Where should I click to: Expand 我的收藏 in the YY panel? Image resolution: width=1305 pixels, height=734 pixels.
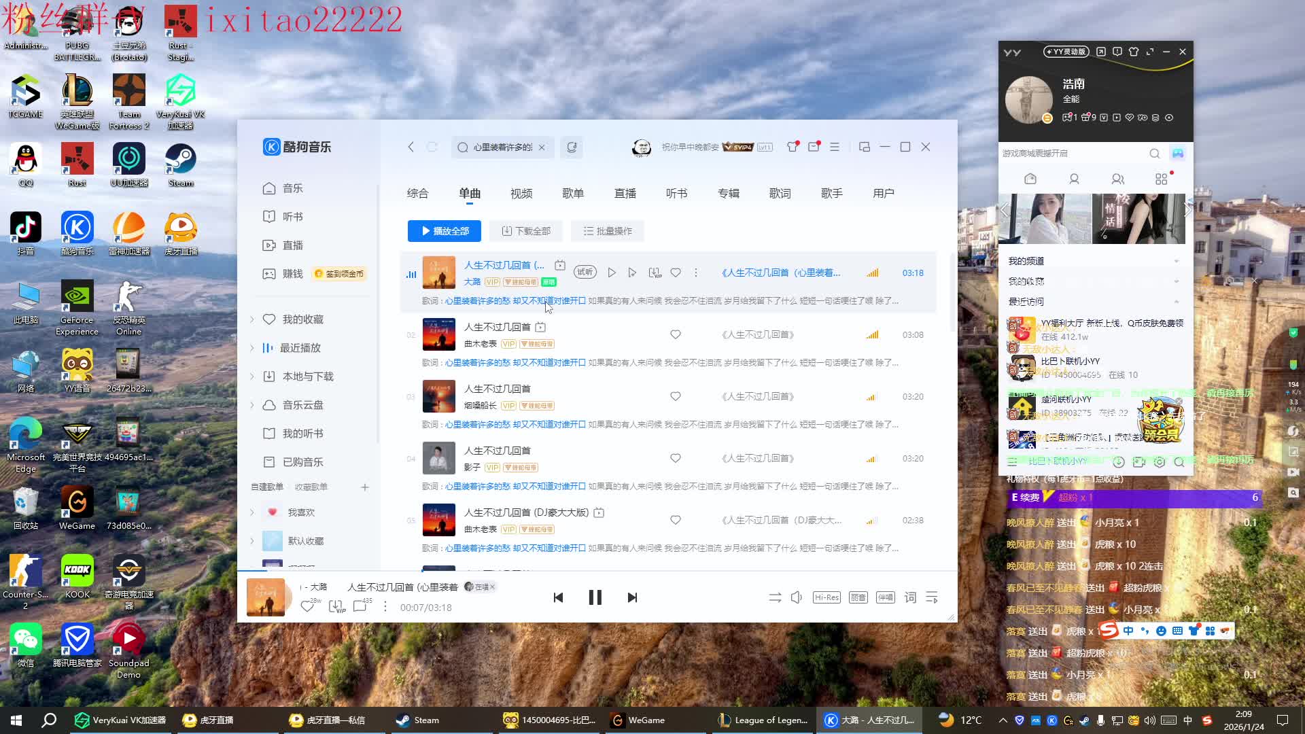pos(1177,281)
